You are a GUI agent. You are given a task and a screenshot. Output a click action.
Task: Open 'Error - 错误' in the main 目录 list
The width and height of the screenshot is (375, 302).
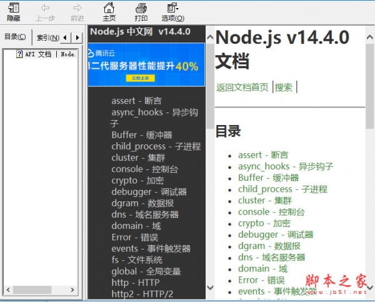[261, 280]
